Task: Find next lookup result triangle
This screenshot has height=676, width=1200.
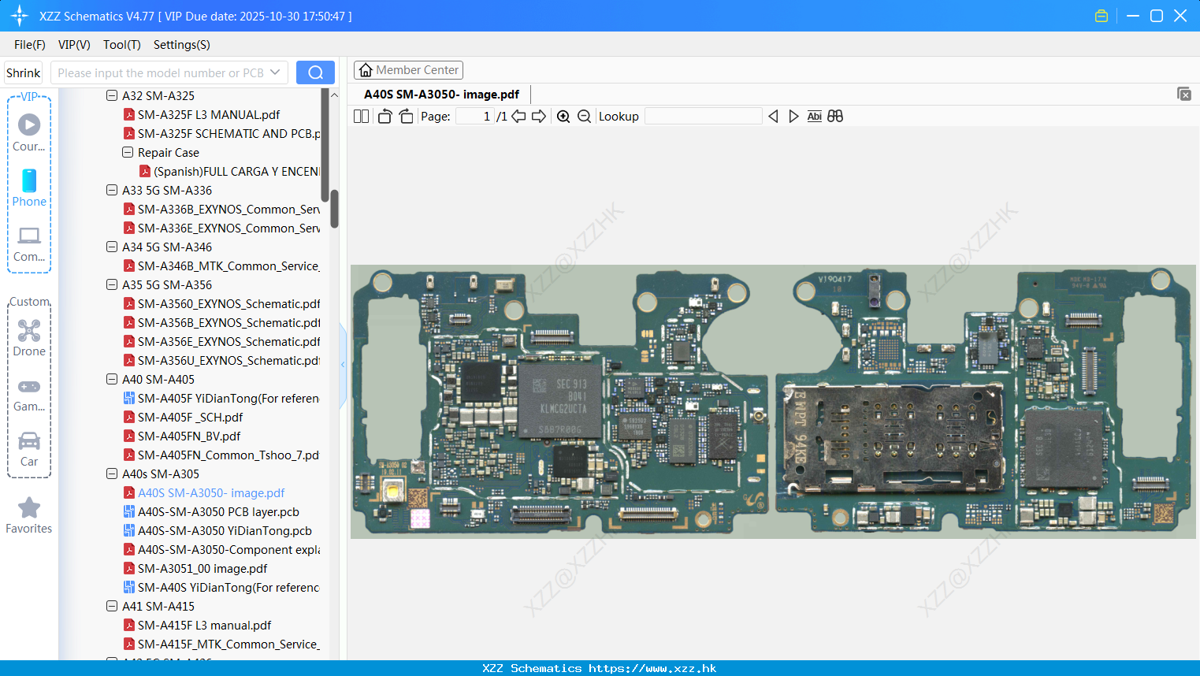Action: point(793,117)
